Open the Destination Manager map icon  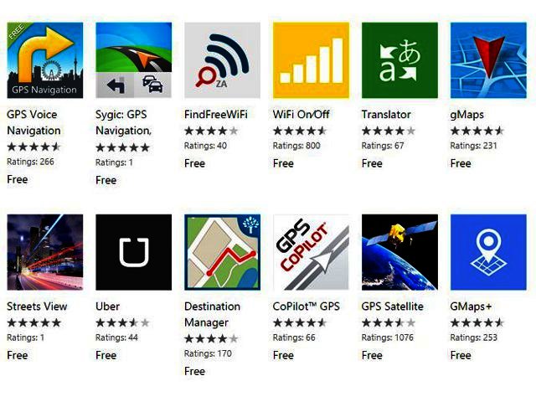[222, 252]
